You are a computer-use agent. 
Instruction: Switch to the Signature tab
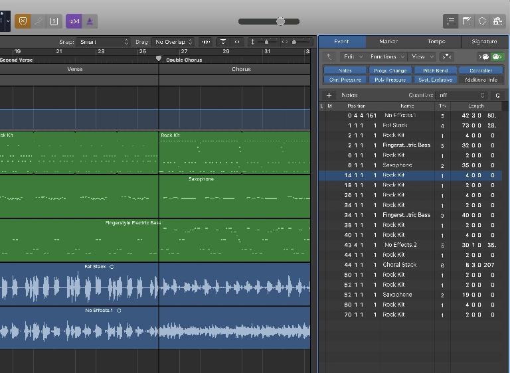point(484,42)
